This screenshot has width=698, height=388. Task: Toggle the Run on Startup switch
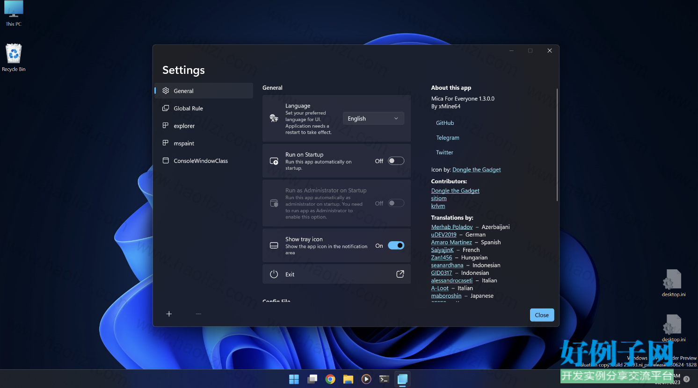tap(396, 161)
